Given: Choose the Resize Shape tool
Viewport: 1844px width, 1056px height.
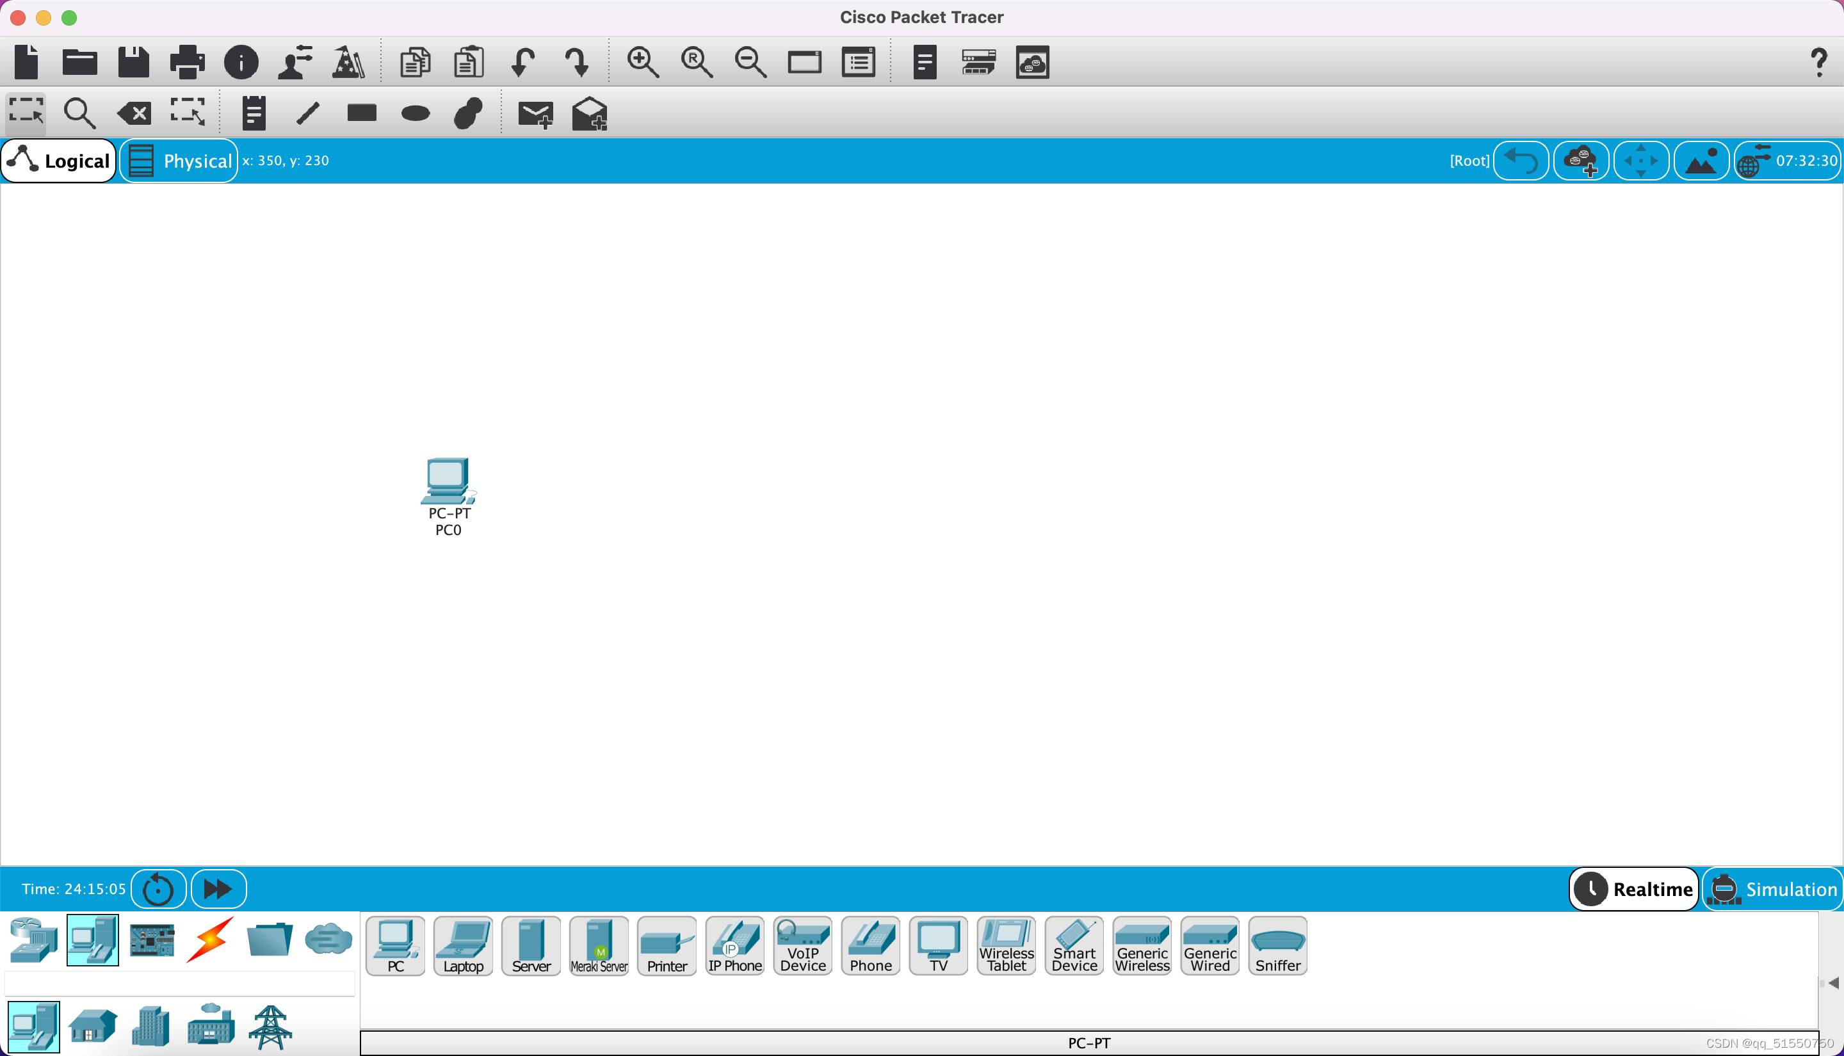Looking at the screenshot, I should pos(188,113).
